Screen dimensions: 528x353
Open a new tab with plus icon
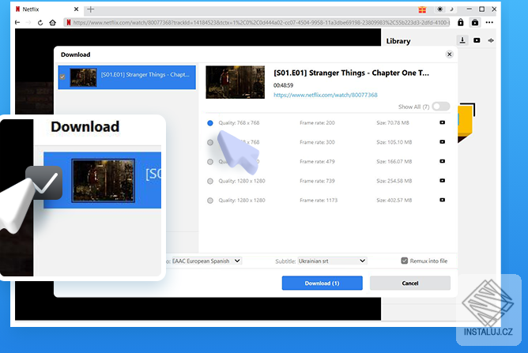(x=91, y=9)
